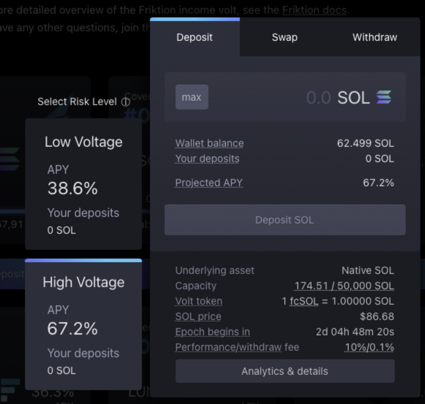The image size is (425, 404).
Task: Click the Select Risk Level heading
Action: click(77, 101)
